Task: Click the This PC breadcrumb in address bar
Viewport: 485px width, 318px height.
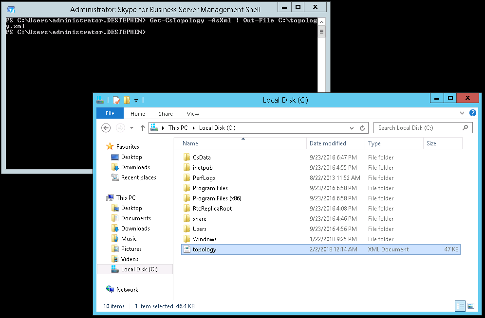Action: [x=178, y=128]
